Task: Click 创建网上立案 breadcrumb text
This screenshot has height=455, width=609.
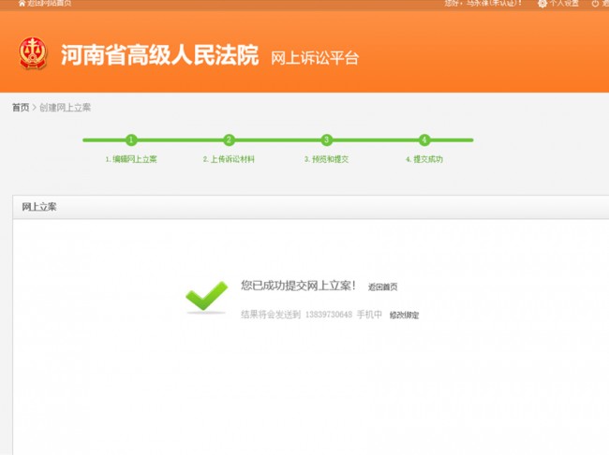Action: coord(65,108)
